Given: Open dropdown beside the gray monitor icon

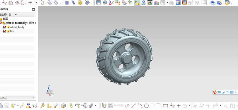Looking at the screenshot, I should point(167,3).
